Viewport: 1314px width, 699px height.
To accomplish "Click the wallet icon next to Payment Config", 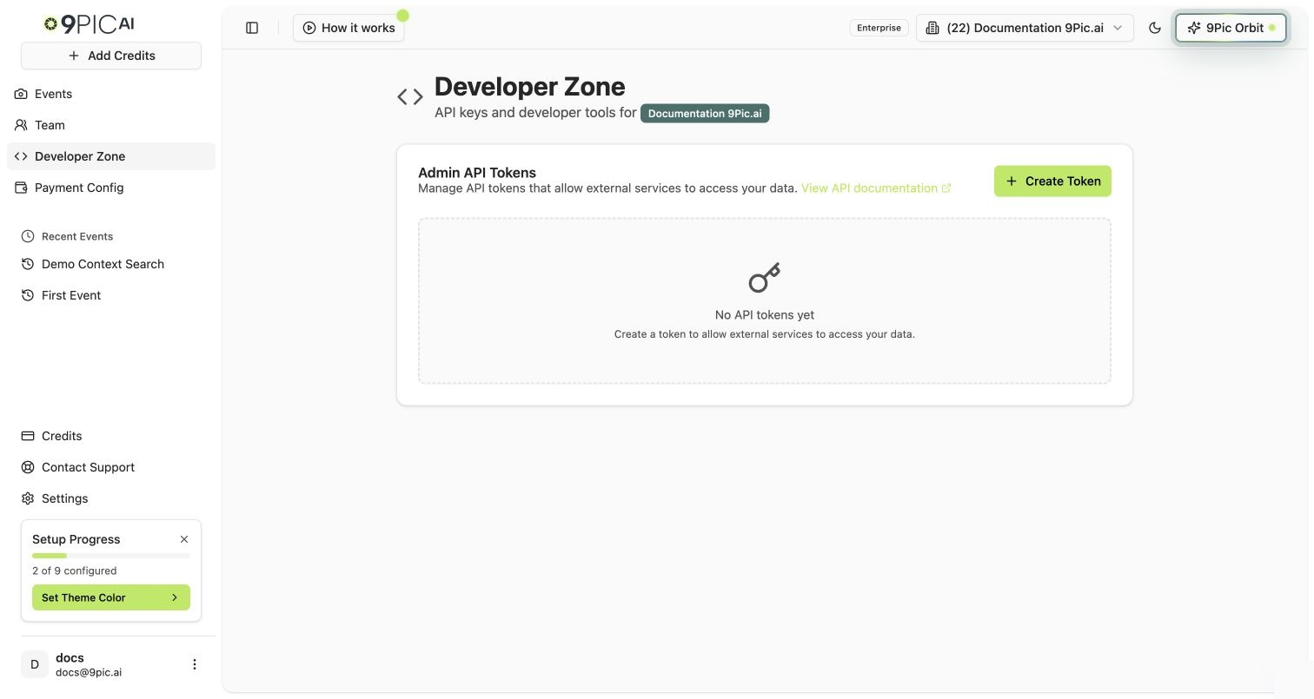I will click(x=22, y=188).
